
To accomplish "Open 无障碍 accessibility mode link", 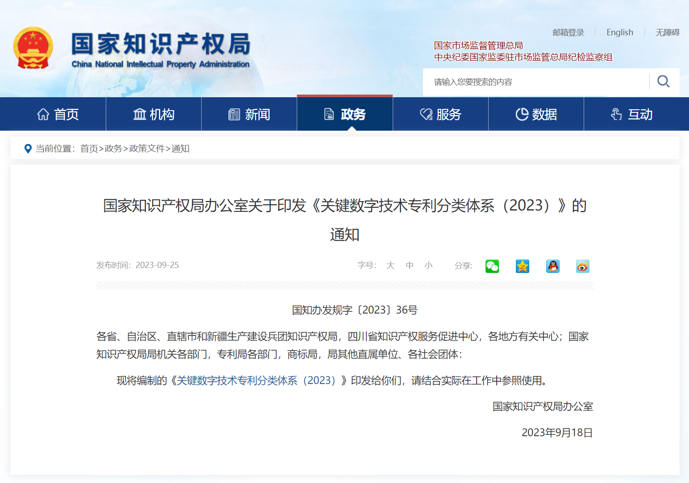I will [x=668, y=33].
